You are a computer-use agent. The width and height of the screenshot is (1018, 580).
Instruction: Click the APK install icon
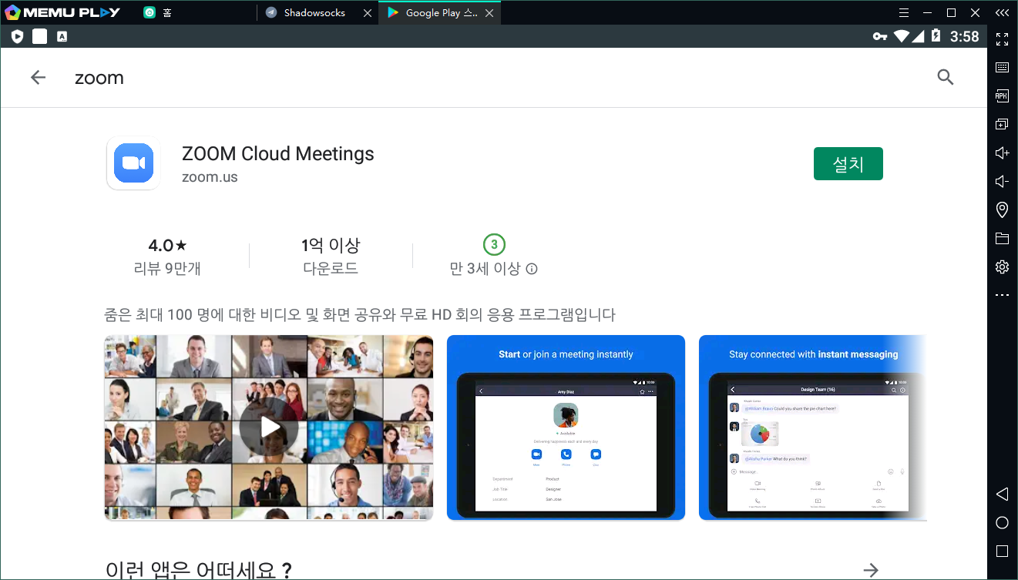pyautogui.click(x=1002, y=96)
